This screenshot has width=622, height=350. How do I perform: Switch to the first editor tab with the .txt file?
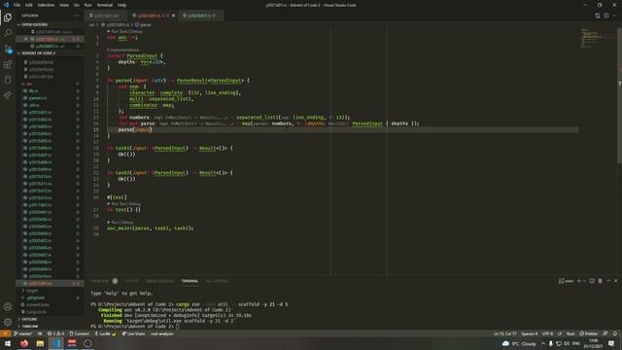pyautogui.click(x=106, y=16)
